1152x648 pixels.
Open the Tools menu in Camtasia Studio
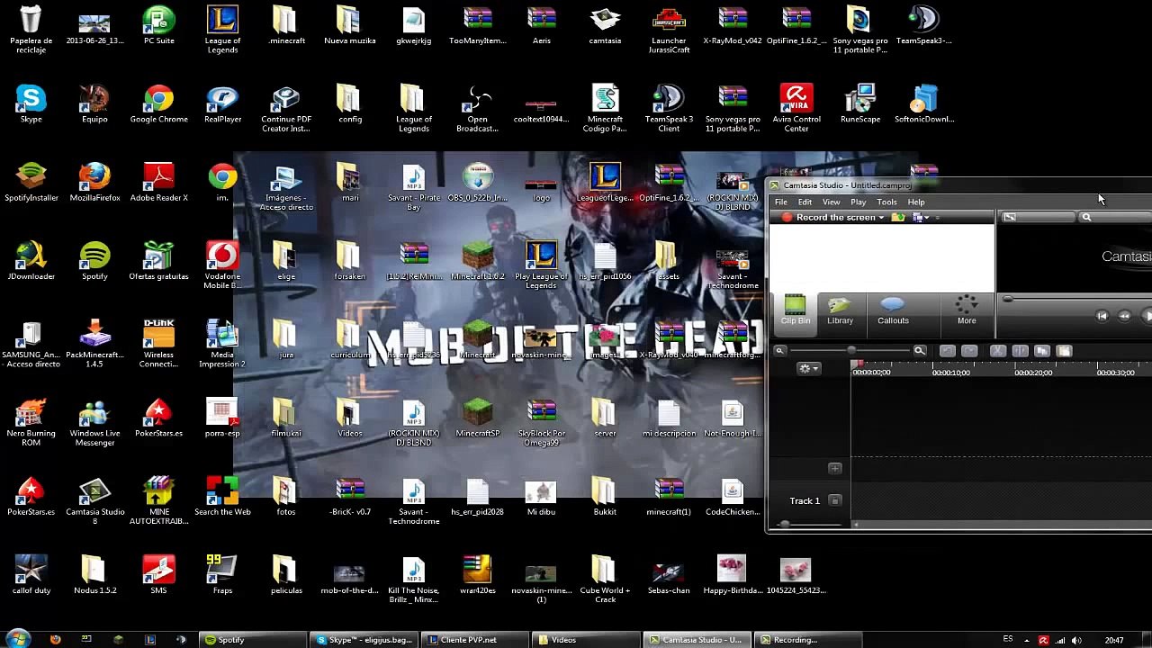(x=886, y=202)
